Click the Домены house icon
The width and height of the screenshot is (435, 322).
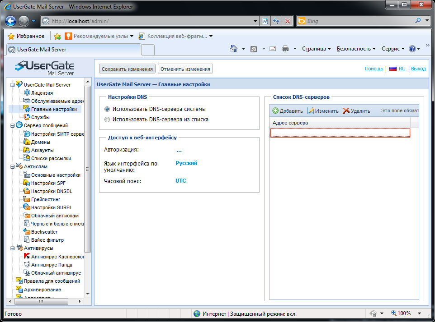click(x=27, y=142)
